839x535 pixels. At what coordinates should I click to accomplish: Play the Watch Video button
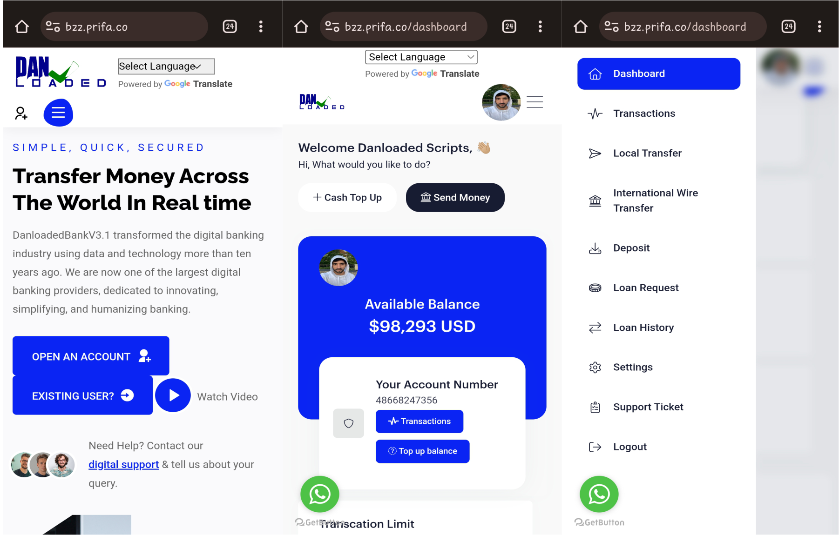173,395
